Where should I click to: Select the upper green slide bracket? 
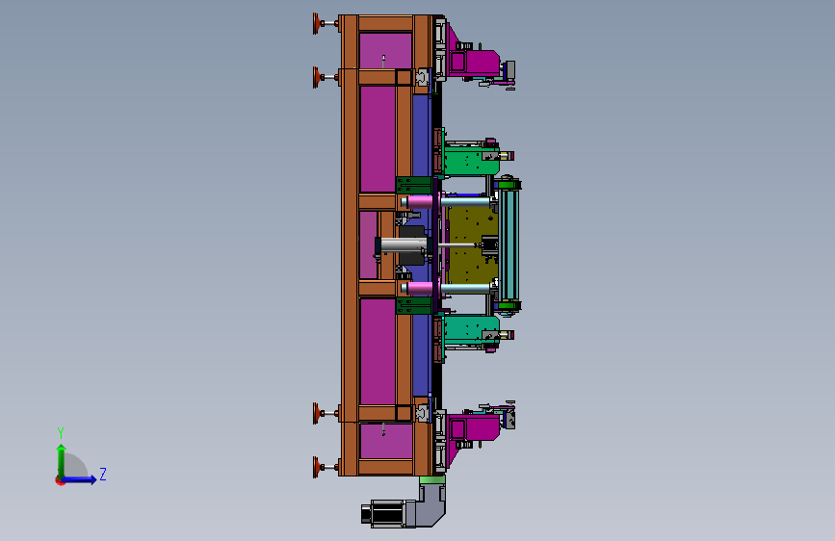[x=471, y=160]
